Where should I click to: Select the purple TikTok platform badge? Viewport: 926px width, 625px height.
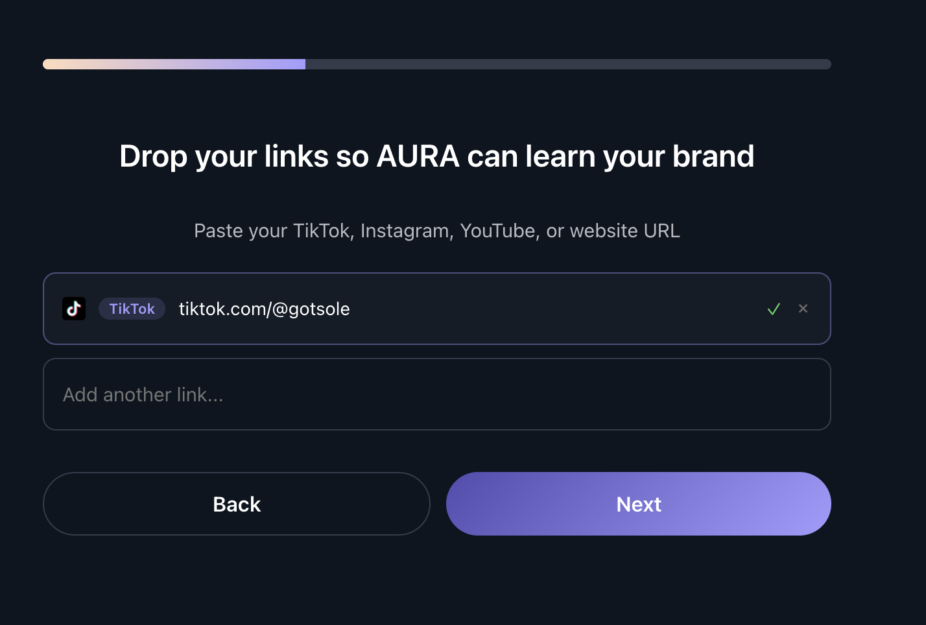pos(132,309)
